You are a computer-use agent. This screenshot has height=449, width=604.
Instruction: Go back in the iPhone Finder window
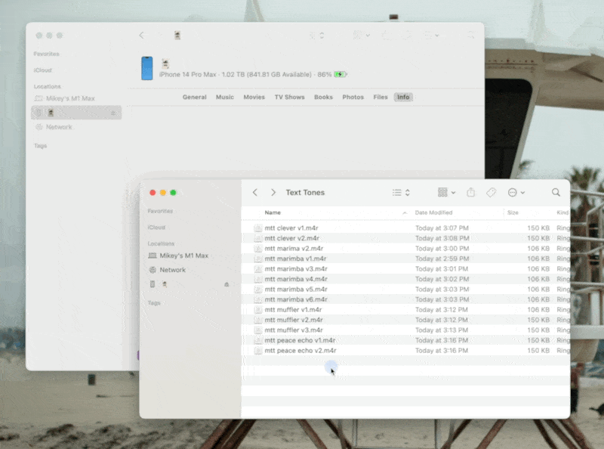pyautogui.click(x=141, y=36)
